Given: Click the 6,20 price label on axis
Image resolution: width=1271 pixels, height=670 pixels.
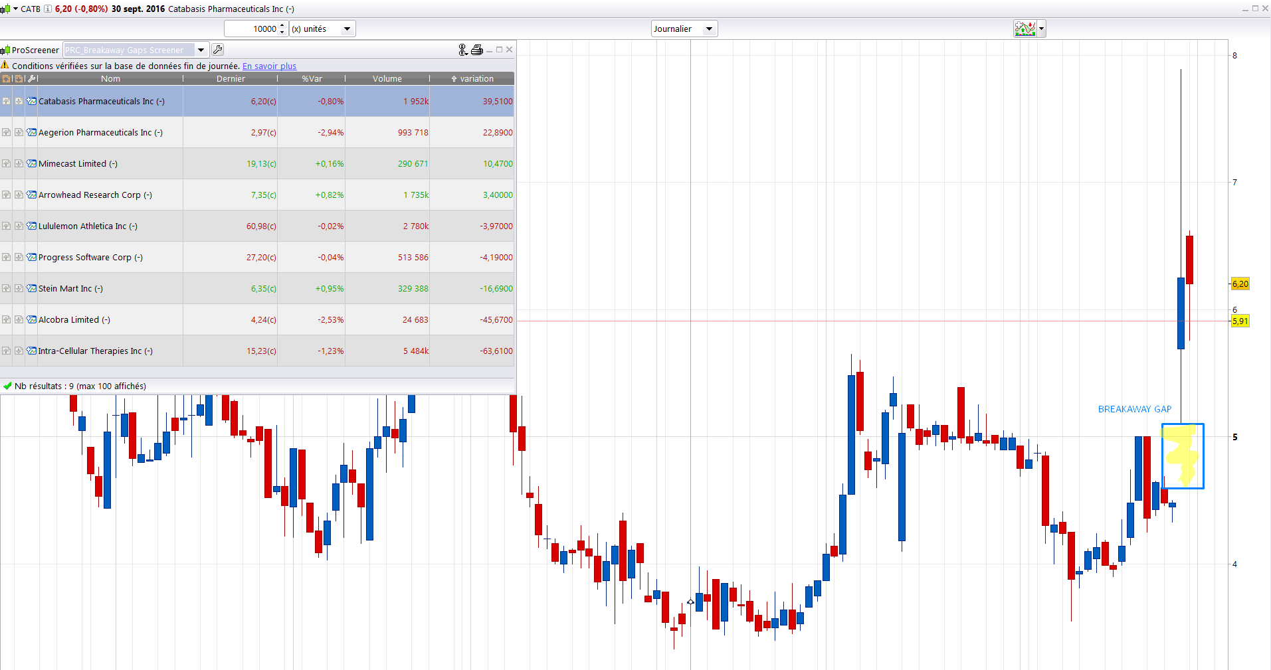Looking at the screenshot, I should click(1240, 284).
